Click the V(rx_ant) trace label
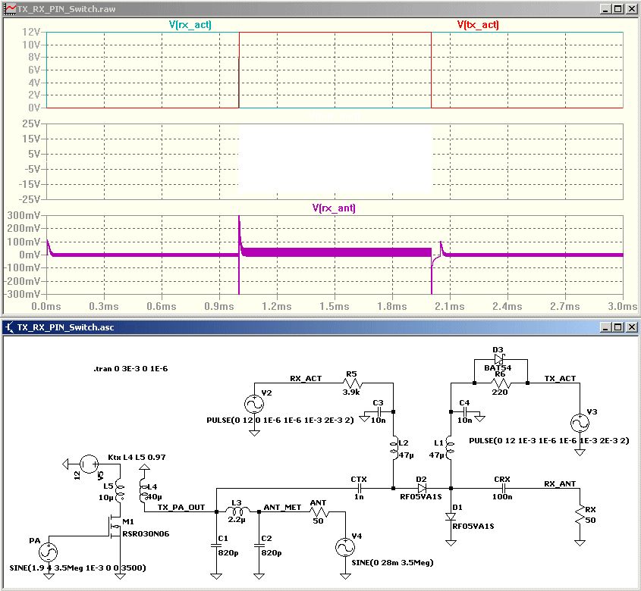Image resolution: width=641 pixels, height=591 pixels. tap(334, 208)
